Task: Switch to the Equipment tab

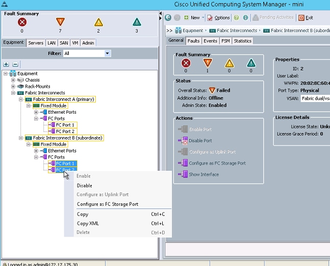Action: point(13,42)
